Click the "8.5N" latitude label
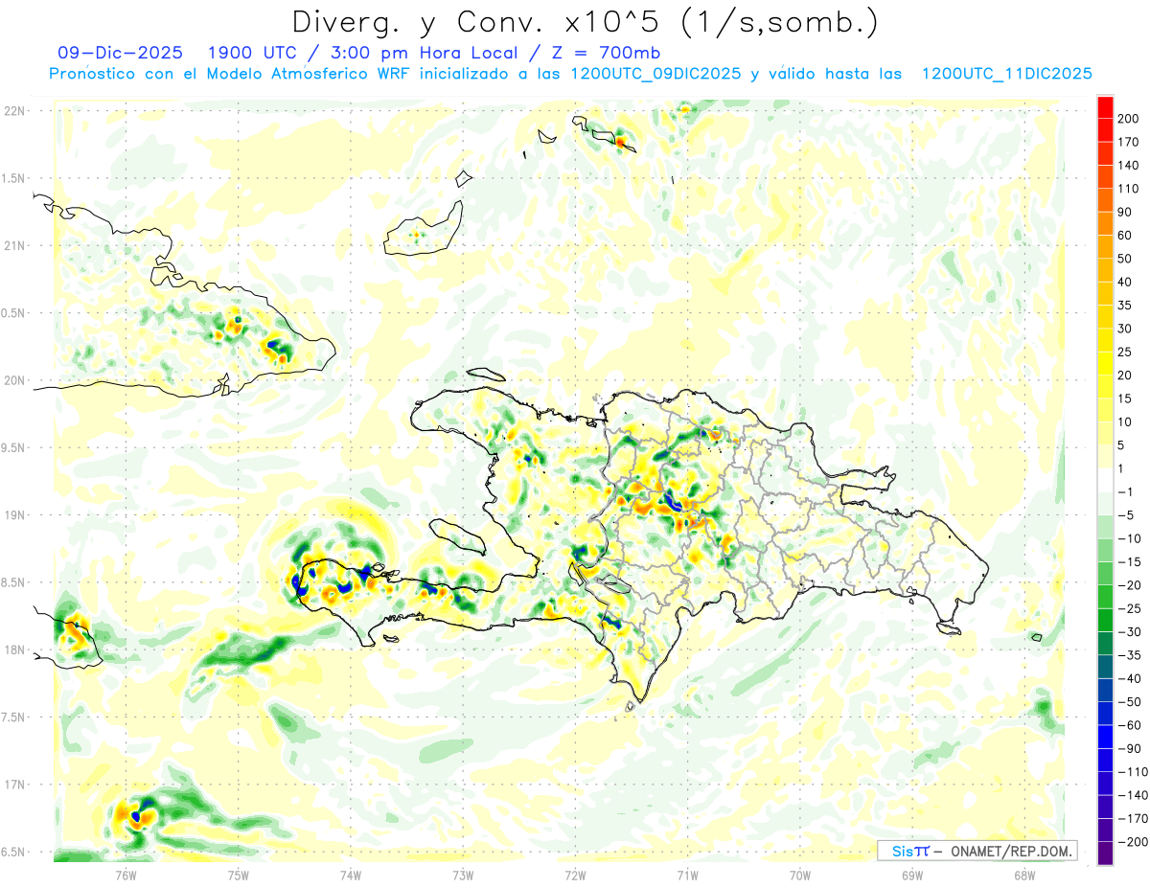Viewport: 1150px width, 888px height. [x=14, y=582]
